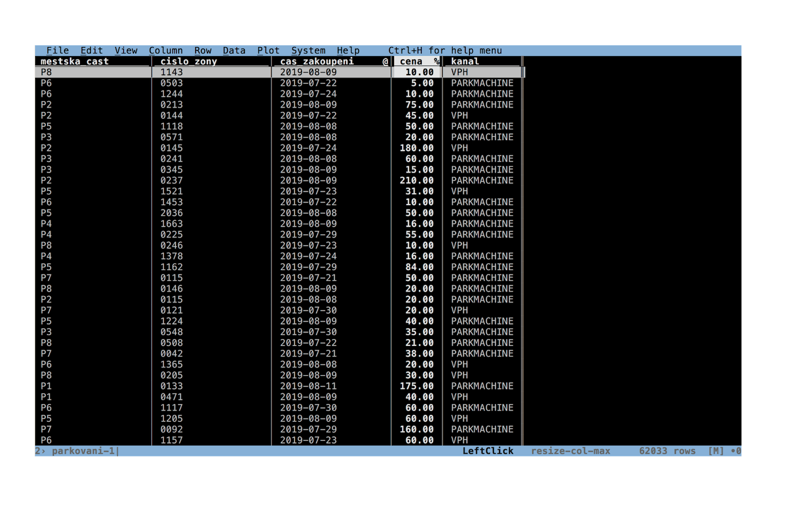The width and height of the screenshot is (791, 505).
Task: Open the File menu
Action: 58,50
